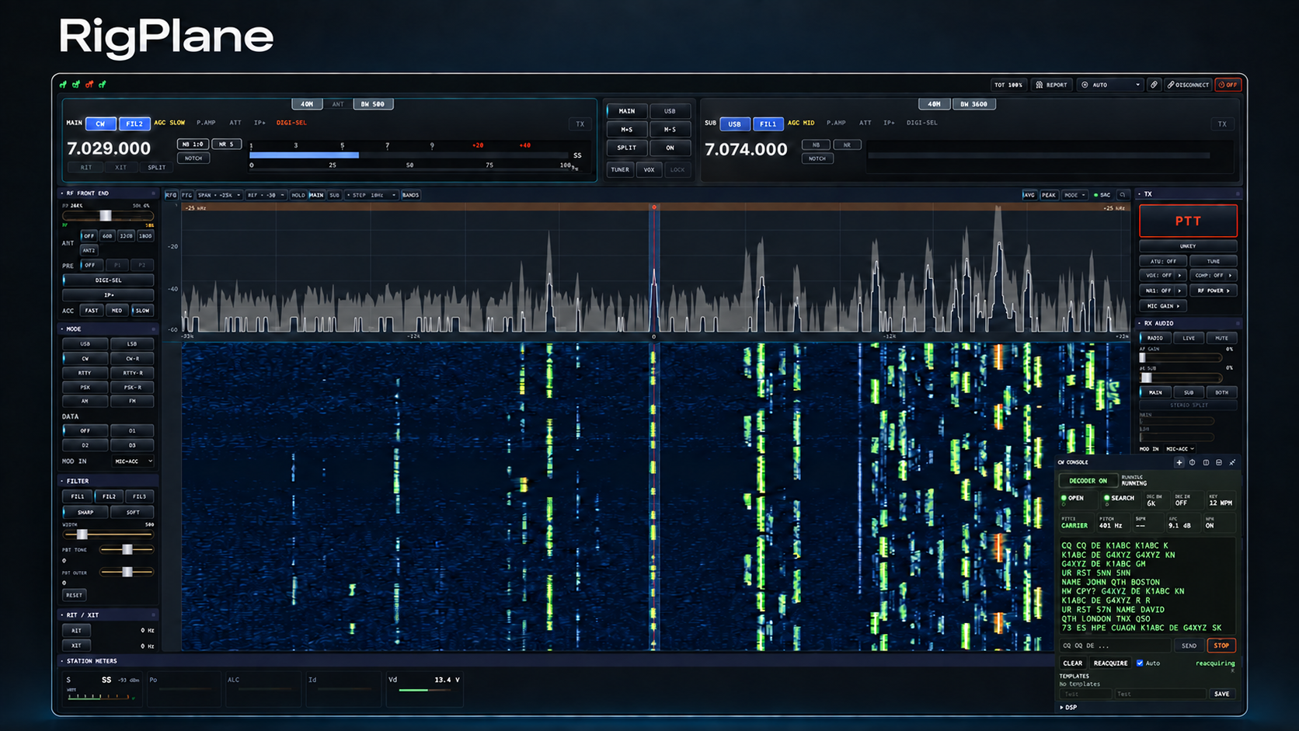1299x731 pixels.
Task: Adjust the PBT INNER slider
Action: tap(127, 549)
